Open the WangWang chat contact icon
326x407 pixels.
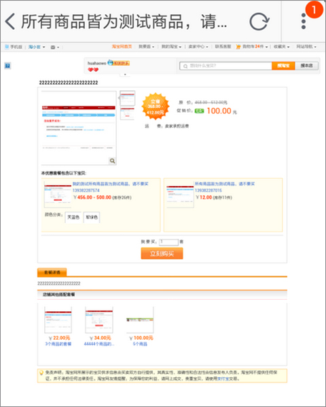tap(110, 62)
